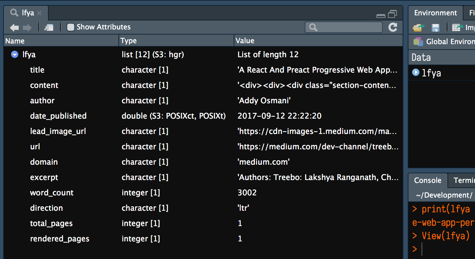The width and height of the screenshot is (475, 259).
Task: Select the Environment tab
Action: (436, 13)
